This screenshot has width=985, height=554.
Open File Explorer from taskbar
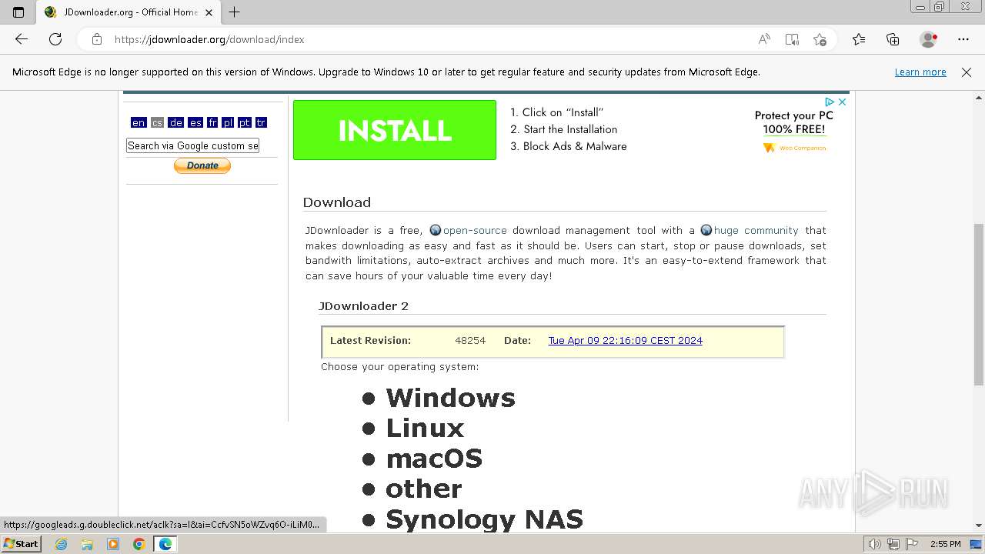pyautogui.click(x=87, y=544)
